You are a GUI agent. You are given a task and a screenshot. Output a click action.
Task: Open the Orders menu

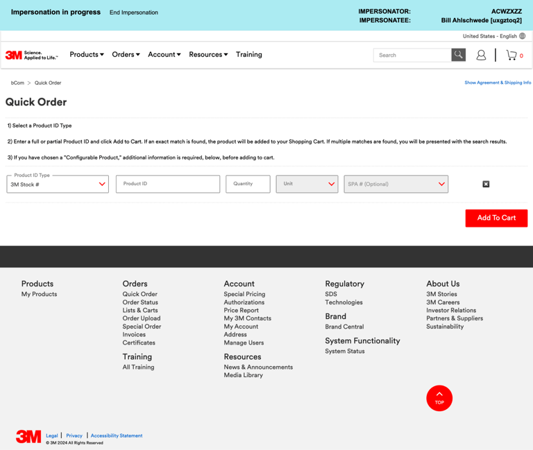pos(126,55)
